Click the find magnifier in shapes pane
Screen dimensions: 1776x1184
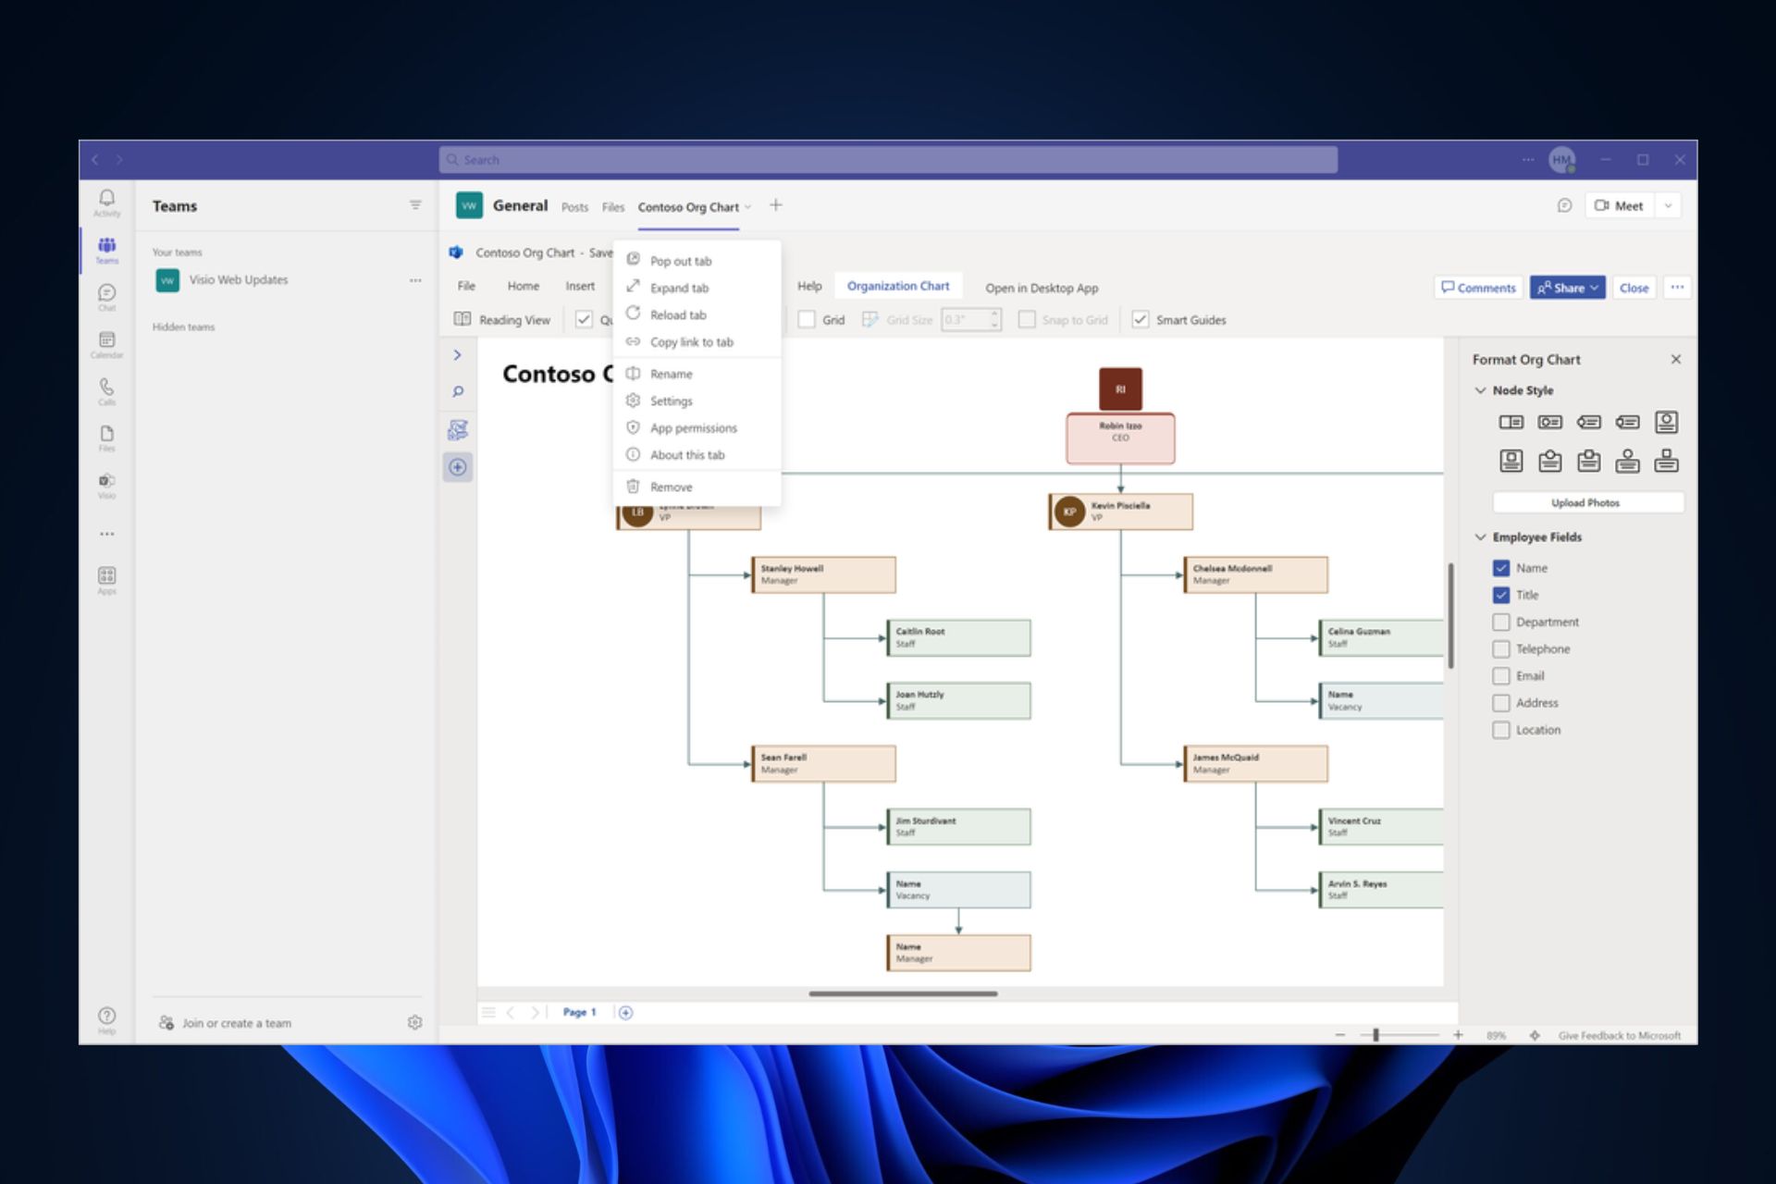[x=458, y=392]
